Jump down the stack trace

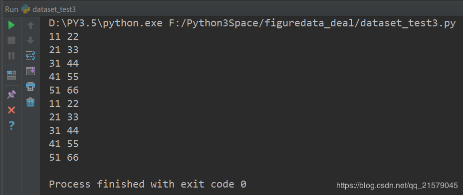[30, 40]
